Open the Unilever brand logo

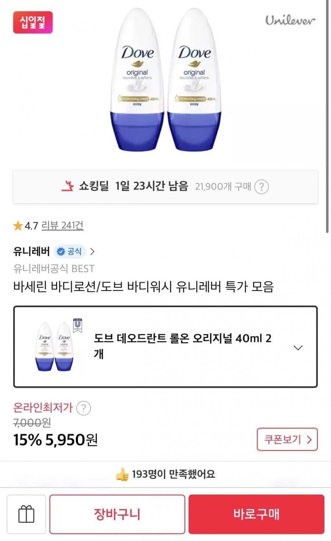pyautogui.click(x=290, y=20)
